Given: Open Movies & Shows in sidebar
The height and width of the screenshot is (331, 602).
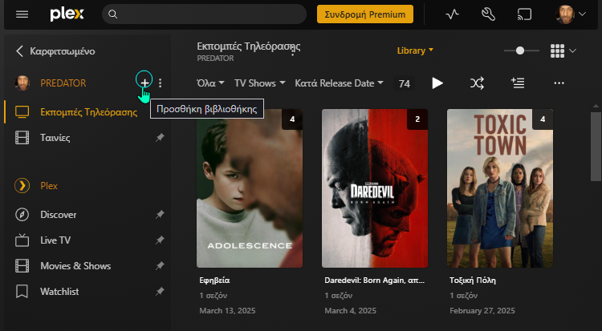Looking at the screenshot, I should (x=75, y=266).
